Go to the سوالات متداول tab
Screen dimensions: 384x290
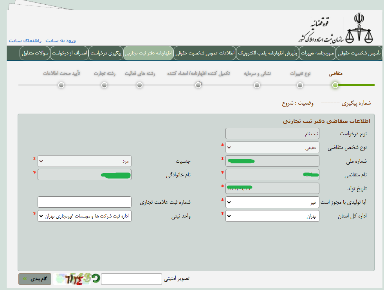pos(34,53)
